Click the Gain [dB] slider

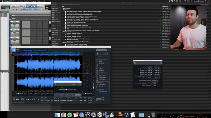[x=66, y=90]
